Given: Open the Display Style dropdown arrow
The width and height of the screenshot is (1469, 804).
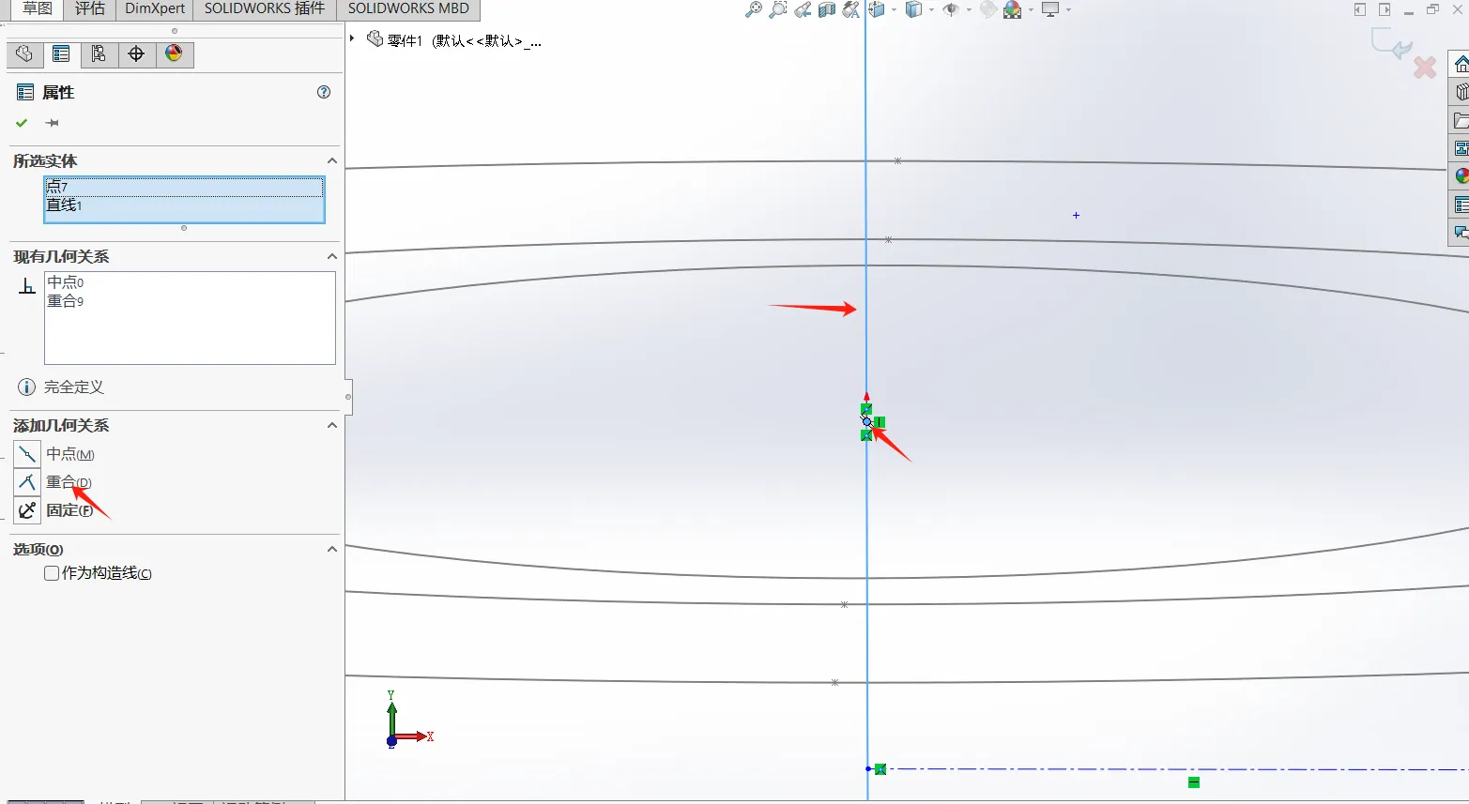Looking at the screenshot, I should 930,10.
